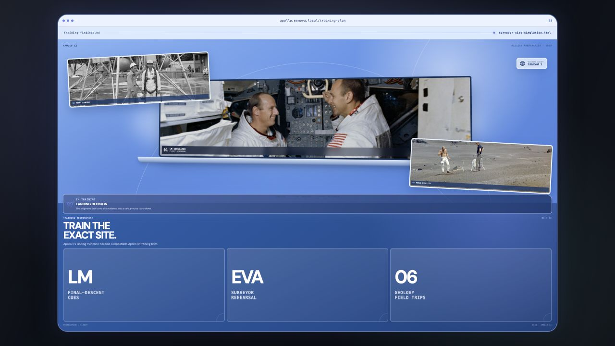Open the surveyor-site-simulation.html link
This screenshot has height=346, width=615.
(x=525, y=33)
